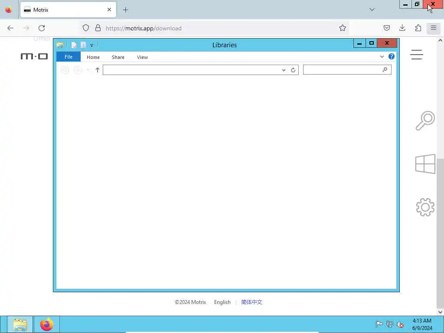List all tabs dropdown in Firefox
Image resolution: width=444 pixels, height=333 pixels.
(x=372, y=10)
